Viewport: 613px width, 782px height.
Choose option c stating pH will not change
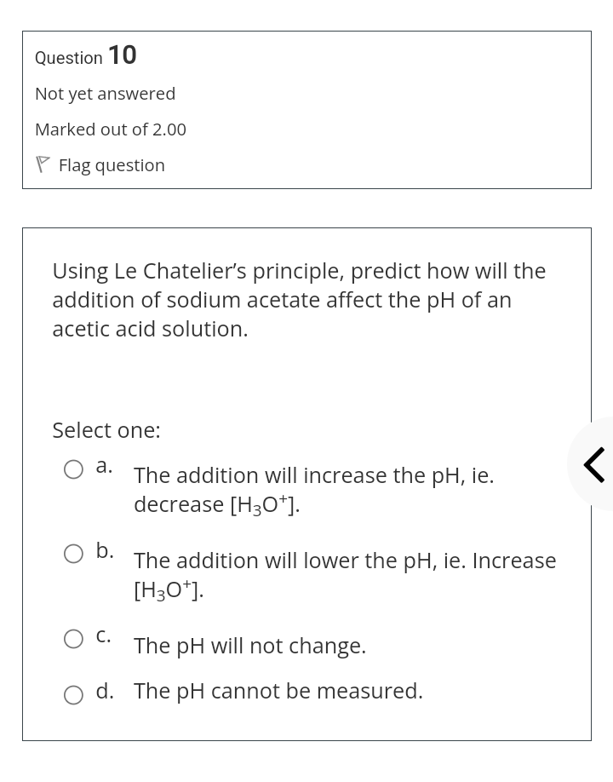73,639
